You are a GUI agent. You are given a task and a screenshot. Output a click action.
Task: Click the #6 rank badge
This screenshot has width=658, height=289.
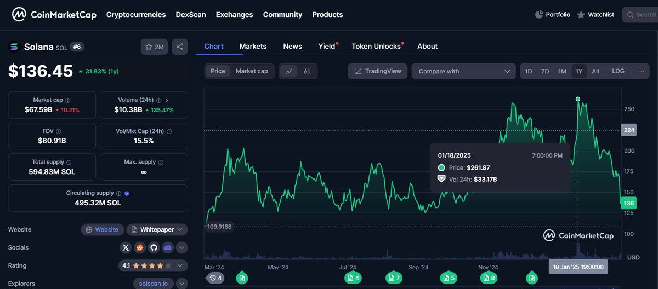(77, 47)
